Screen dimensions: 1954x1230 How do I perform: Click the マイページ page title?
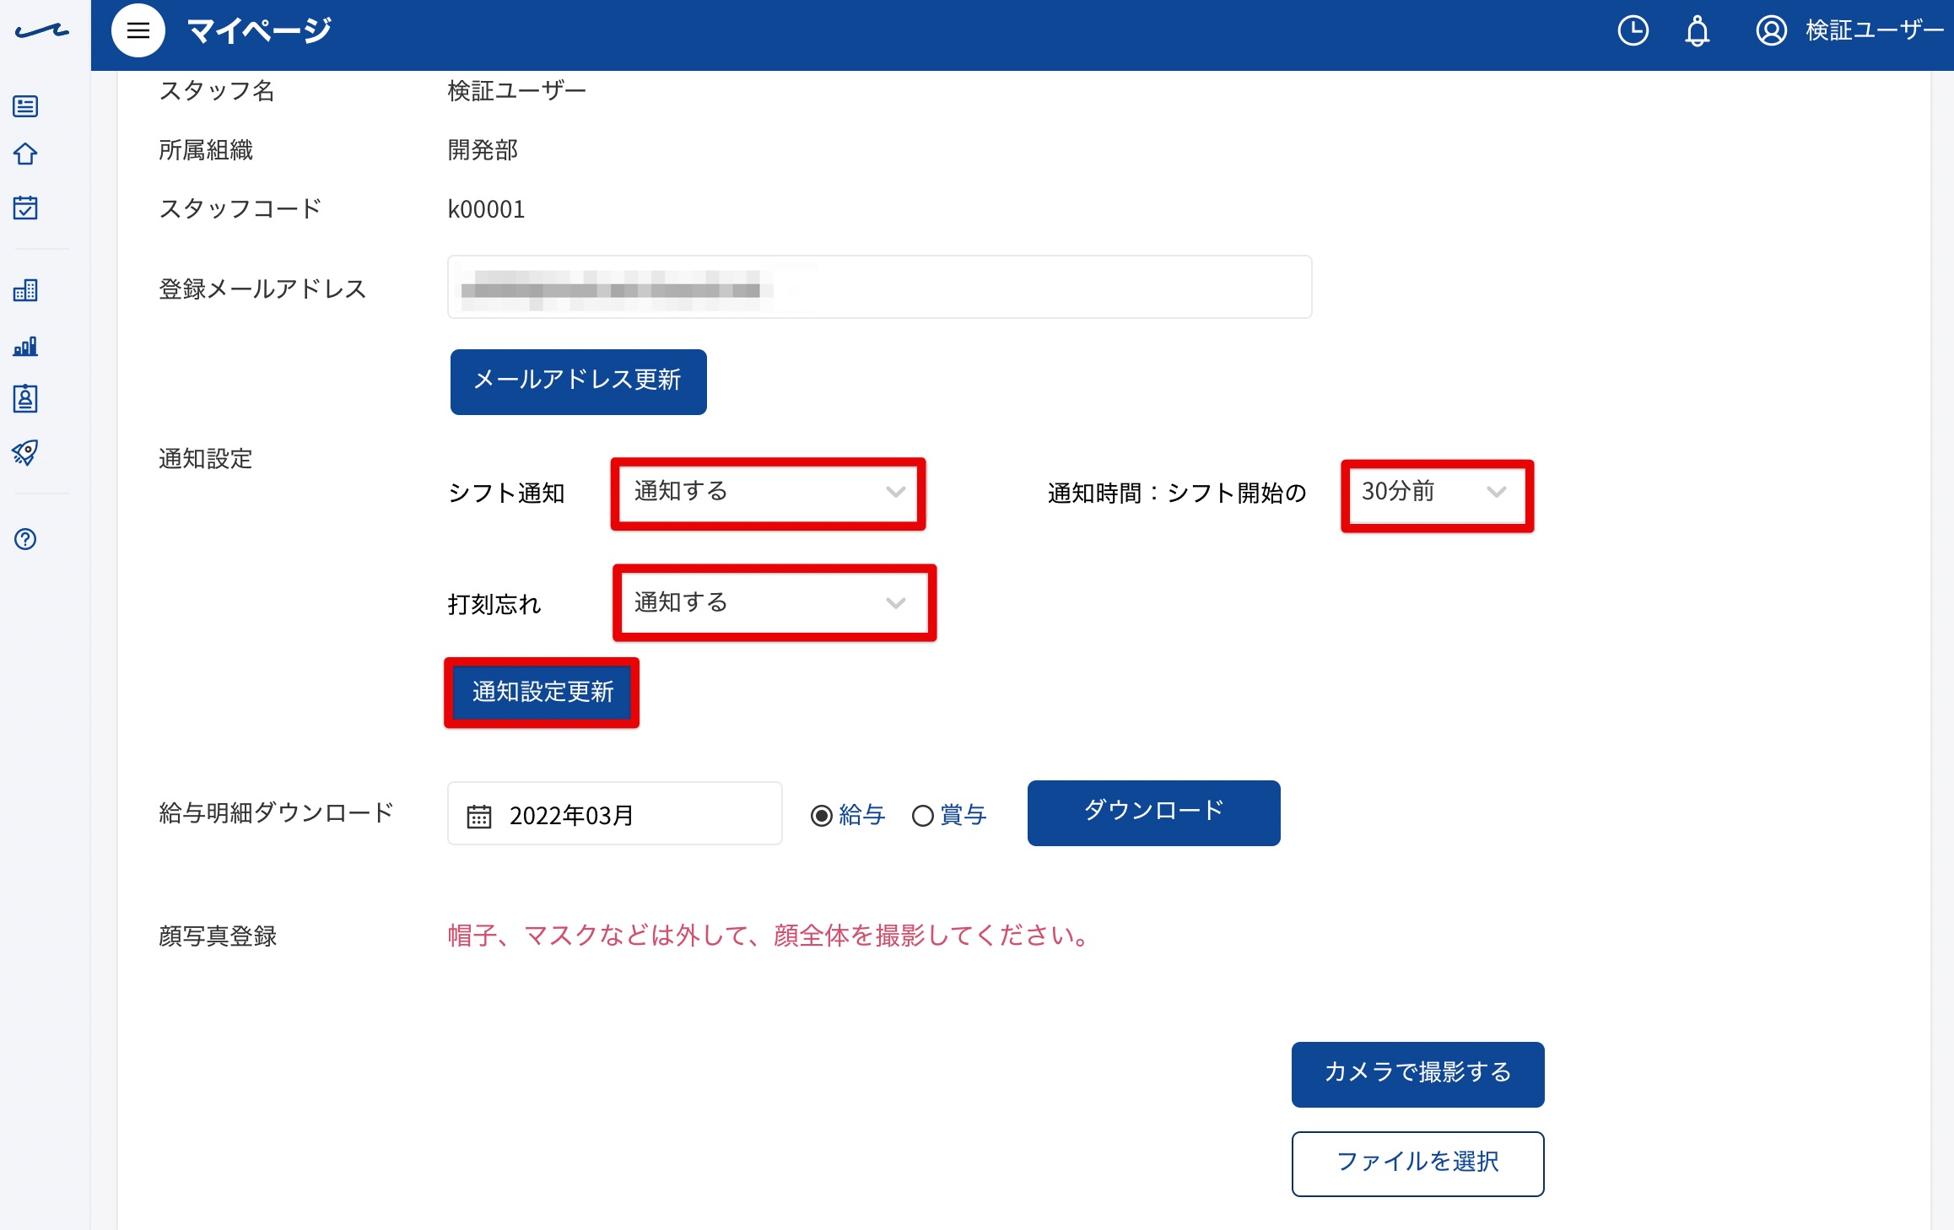pos(260,31)
